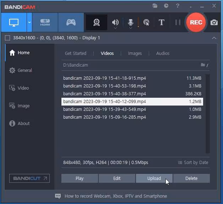Click the speech bubble tip icon
The image size is (223, 204).
pos(58,196)
